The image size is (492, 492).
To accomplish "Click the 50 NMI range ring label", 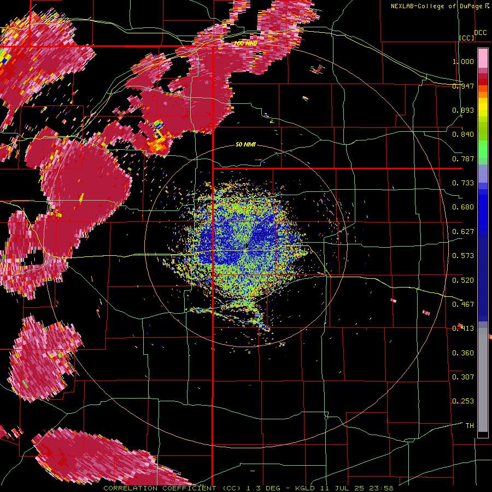I will (x=245, y=145).
